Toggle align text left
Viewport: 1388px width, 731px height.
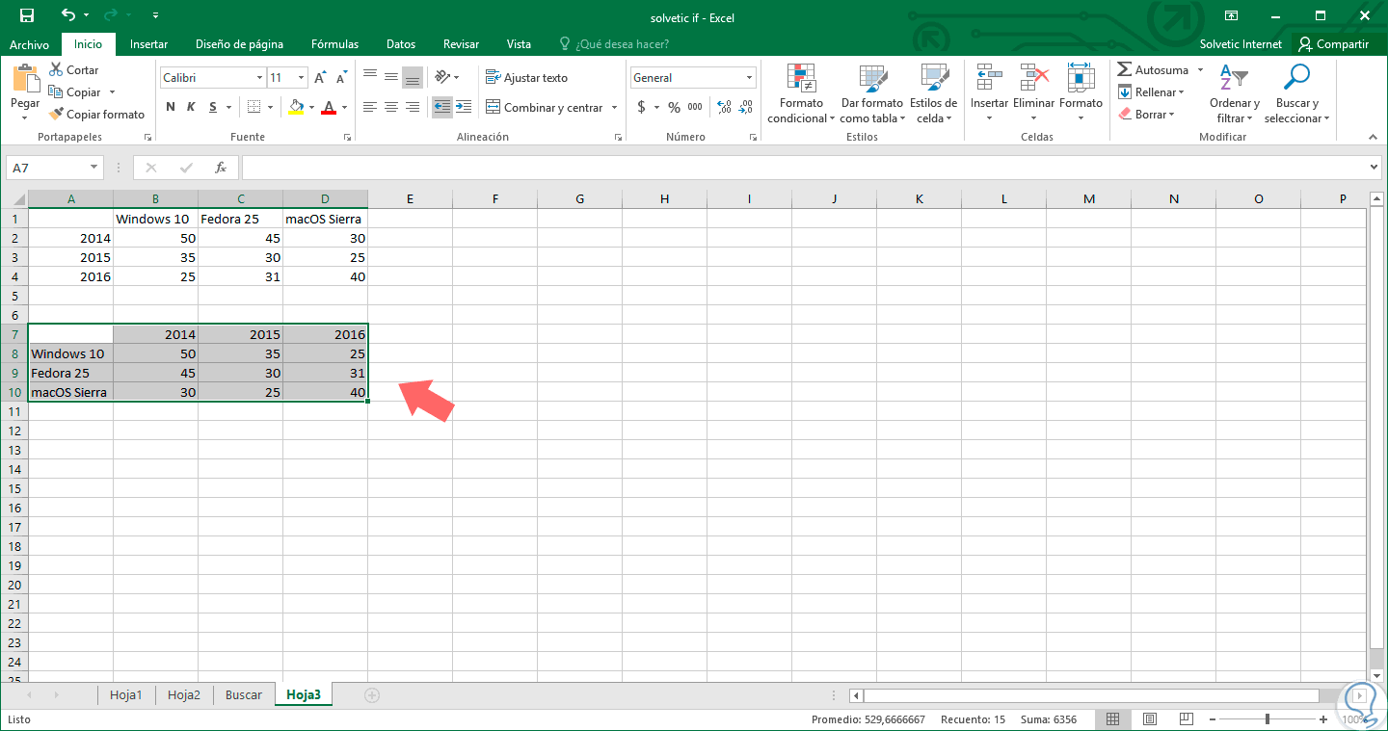pos(370,107)
